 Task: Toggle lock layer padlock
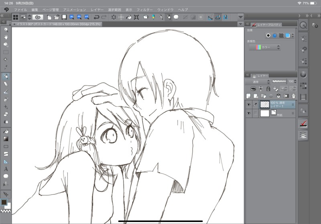[268, 89]
